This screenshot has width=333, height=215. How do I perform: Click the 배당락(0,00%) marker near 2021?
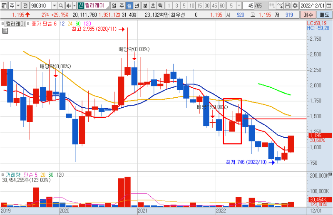coord(134,49)
